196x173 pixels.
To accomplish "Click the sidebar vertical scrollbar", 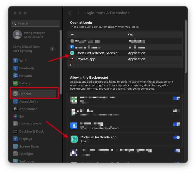I will click(61, 62).
